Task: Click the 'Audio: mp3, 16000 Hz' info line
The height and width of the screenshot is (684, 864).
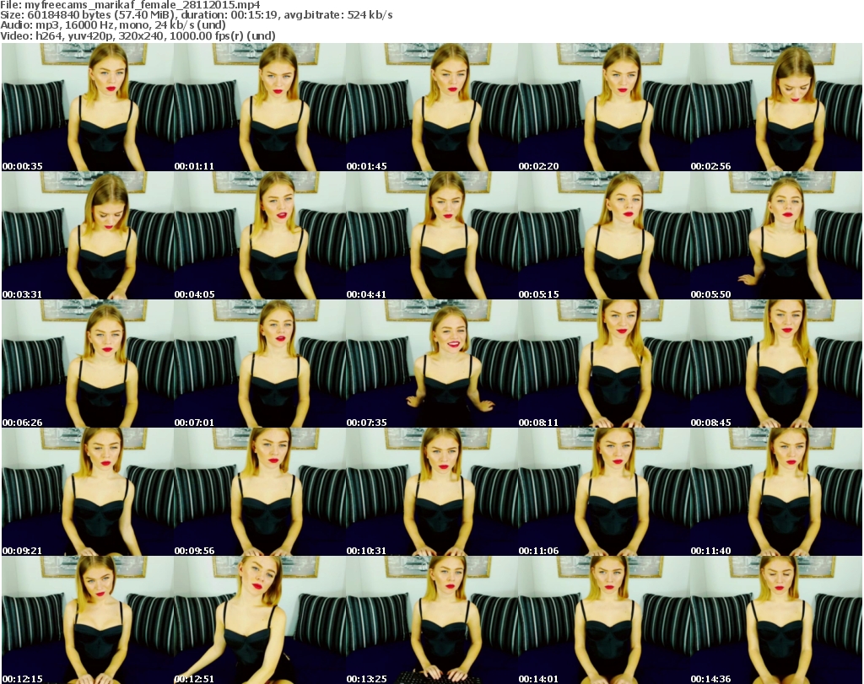Action: (x=113, y=25)
